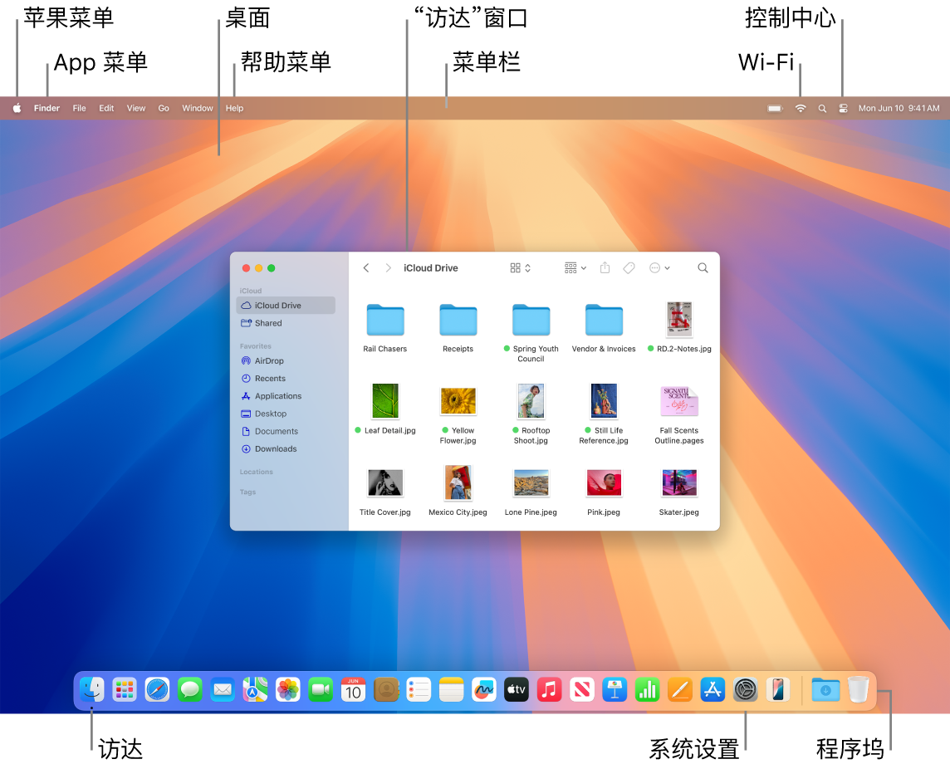Open the Go menu in the menu bar
This screenshot has width=950, height=769.
164,107
